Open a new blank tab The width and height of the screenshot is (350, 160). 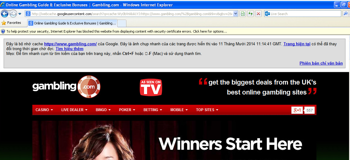click(x=122, y=23)
